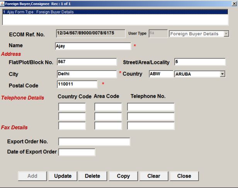Viewport: 238px width, 188px height.
Task: Click the disabled Add button
Action: pos(32,176)
